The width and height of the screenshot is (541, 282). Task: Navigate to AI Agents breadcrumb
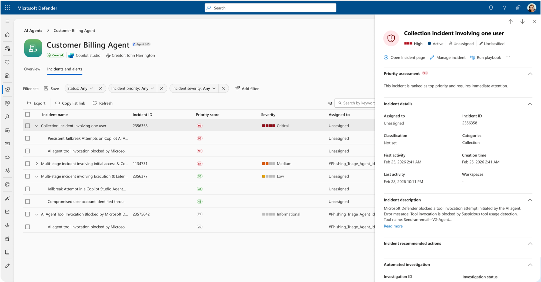click(33, 31)
